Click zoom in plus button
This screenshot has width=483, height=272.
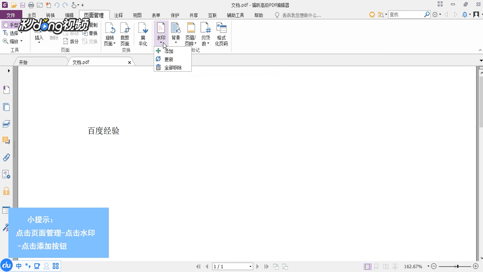click(x=475, y=266)
